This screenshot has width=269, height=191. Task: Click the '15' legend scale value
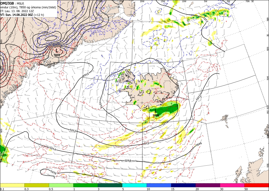click(x=173, y=189)
